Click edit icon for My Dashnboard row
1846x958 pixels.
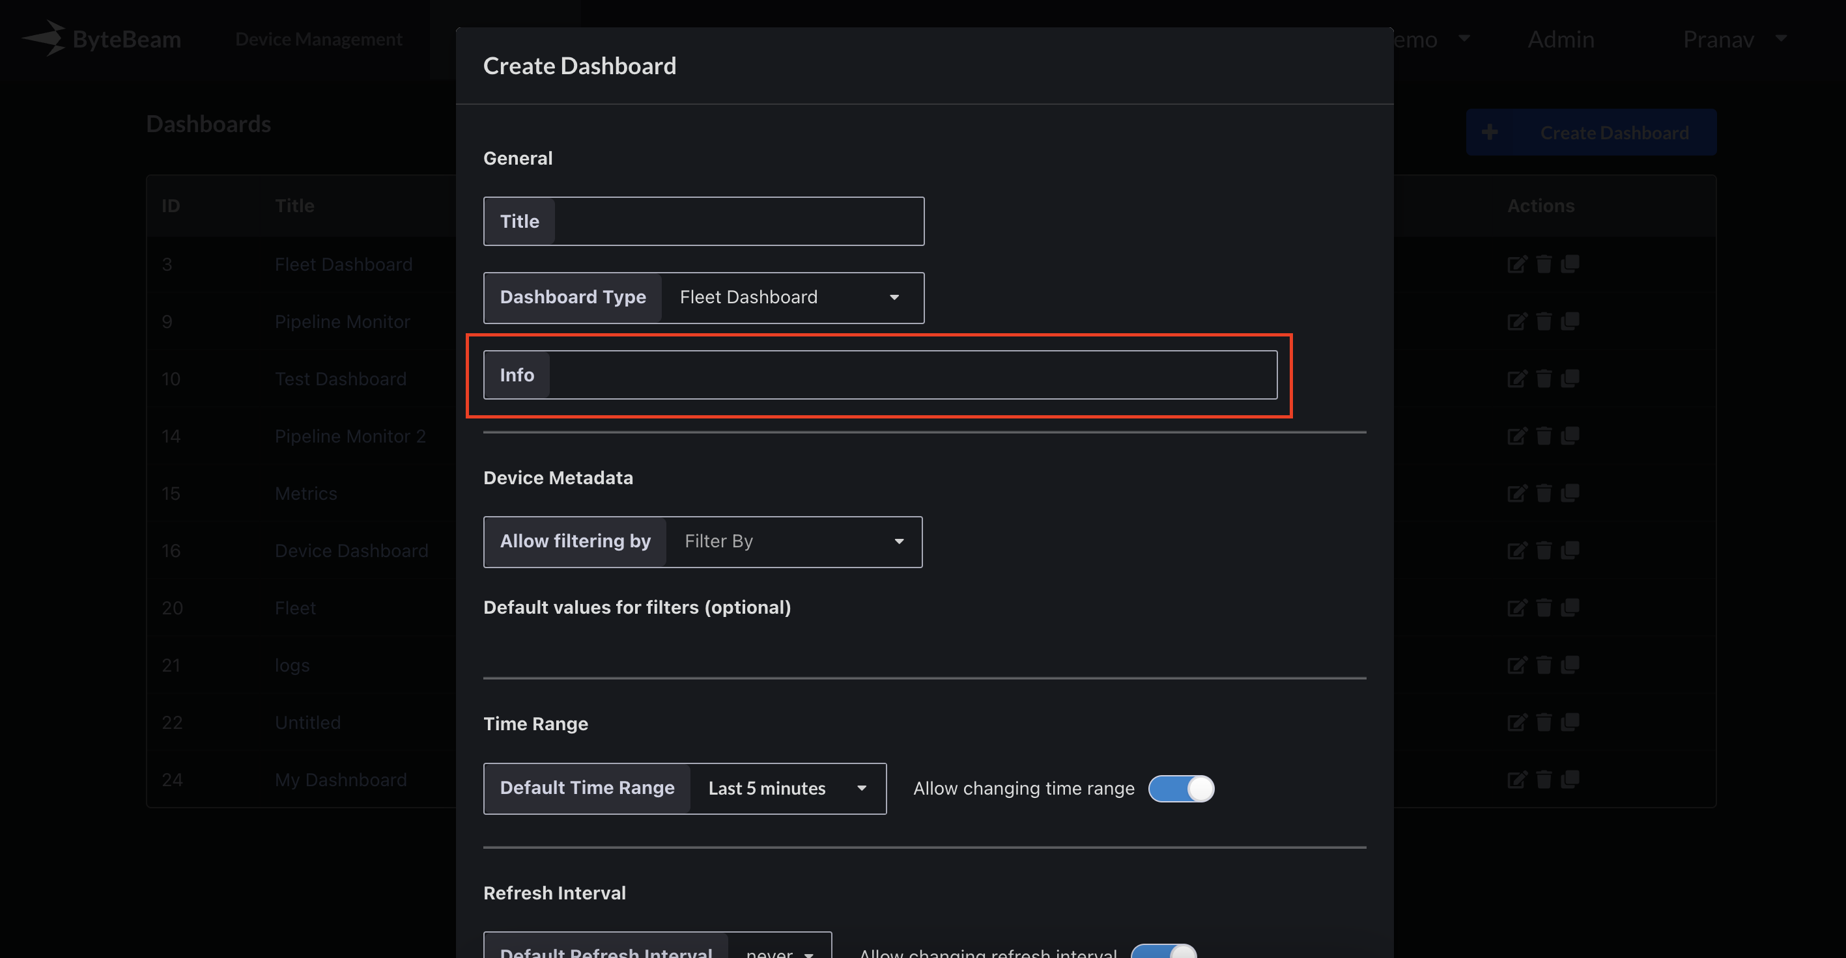tap(1516, 780)
